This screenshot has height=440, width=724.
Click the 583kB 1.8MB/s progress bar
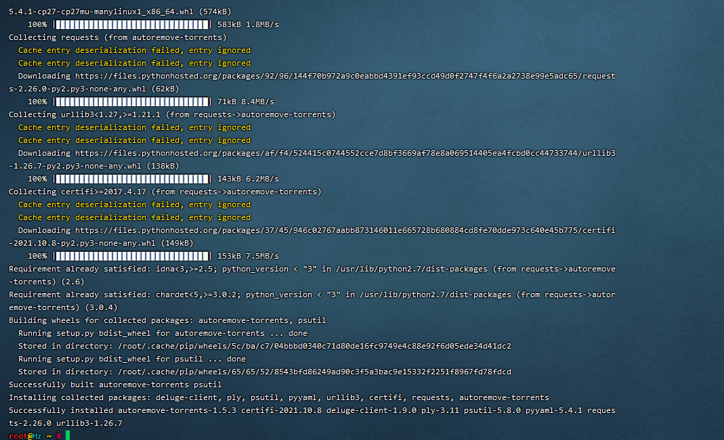133,24
